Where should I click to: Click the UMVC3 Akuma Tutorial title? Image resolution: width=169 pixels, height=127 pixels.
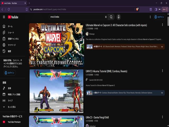pos(106,71)
